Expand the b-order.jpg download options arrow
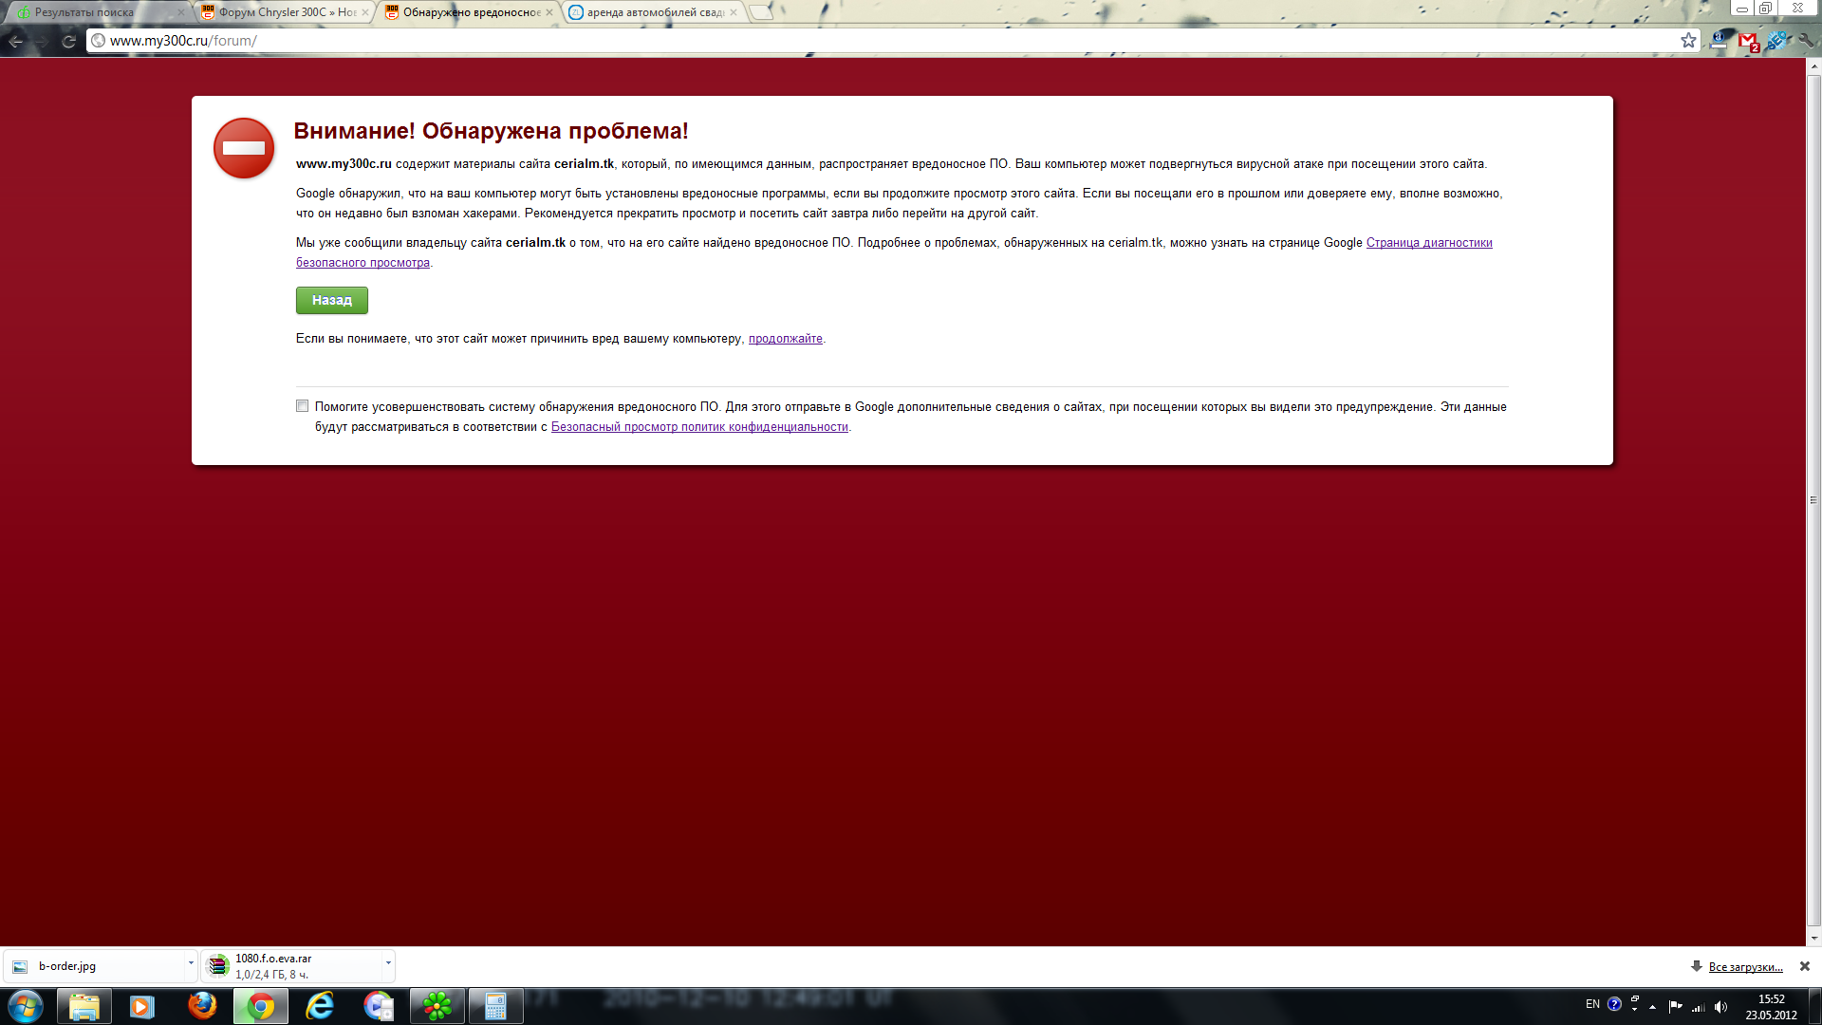 point(191,963)
